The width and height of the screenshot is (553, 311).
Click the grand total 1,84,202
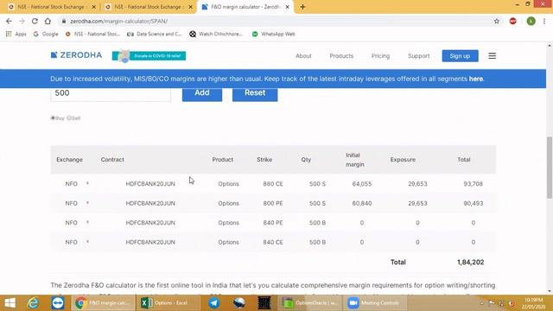coord(470,262)
